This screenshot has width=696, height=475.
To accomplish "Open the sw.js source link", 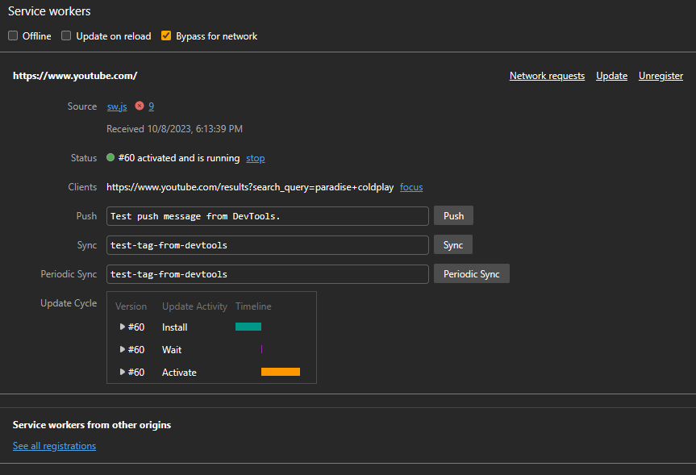I will (117, 106).
